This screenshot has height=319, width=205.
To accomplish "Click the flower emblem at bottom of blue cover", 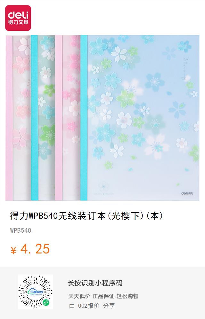I will click(x=103, y=186).
